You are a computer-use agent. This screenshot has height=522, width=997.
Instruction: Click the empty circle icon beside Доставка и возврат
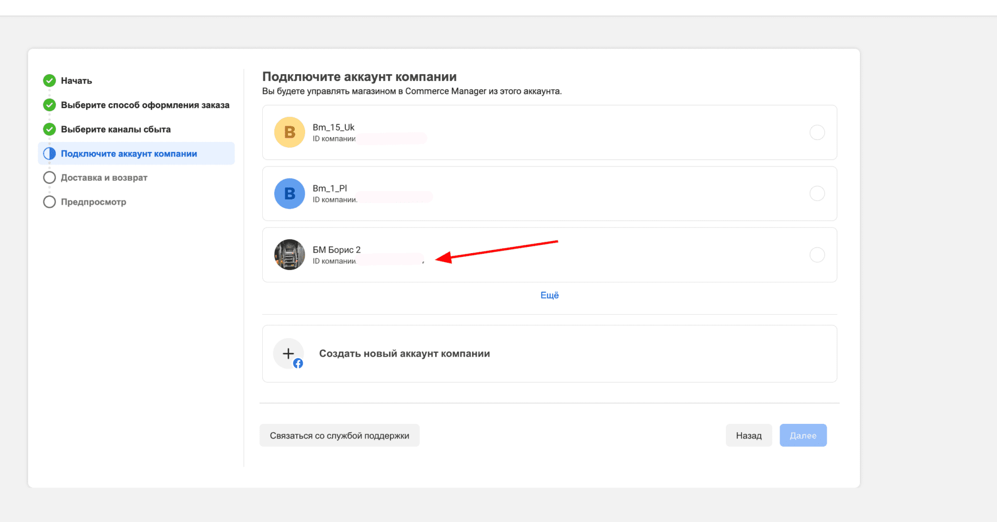[50, 177]
